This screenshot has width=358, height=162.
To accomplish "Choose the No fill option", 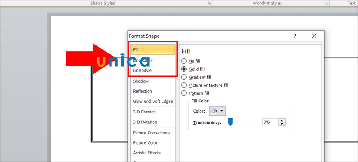I will pos(184,61).
